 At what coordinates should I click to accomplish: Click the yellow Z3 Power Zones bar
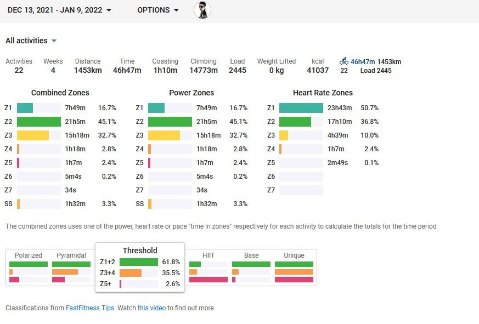pos(164,135)
